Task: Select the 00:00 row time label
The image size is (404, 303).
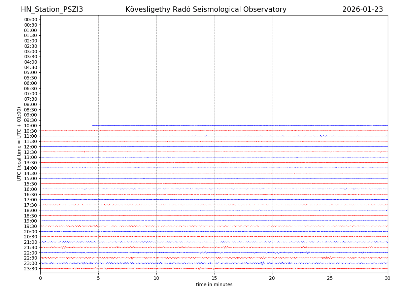Action: (x=30, y=20)
